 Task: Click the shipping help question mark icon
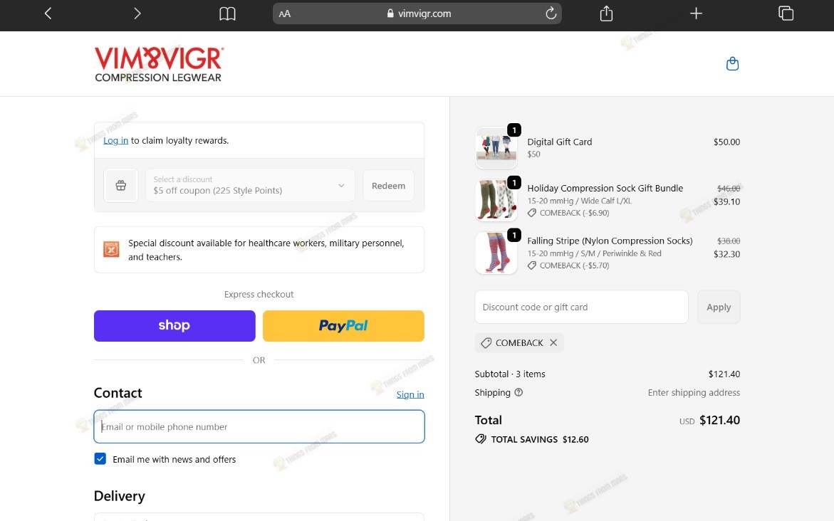pyautogui.click(x=518, y=392)
